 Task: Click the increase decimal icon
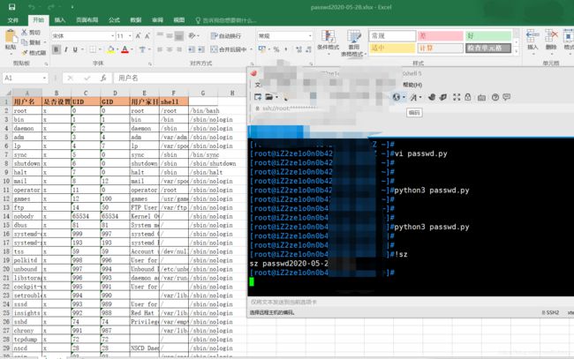point(298,49)
